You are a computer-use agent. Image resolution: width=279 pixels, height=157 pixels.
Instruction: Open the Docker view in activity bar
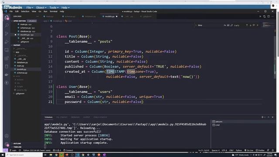click(7, 75)
